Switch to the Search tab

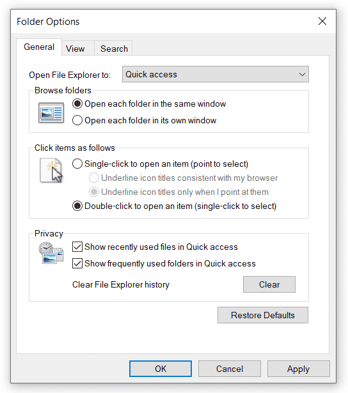point(114,49)
